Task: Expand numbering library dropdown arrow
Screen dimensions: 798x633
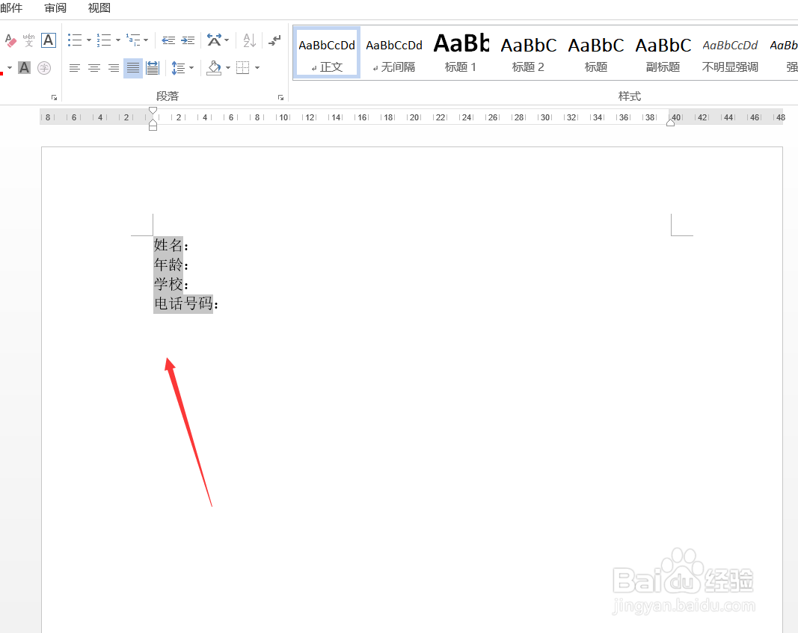Action: (118, 40)
